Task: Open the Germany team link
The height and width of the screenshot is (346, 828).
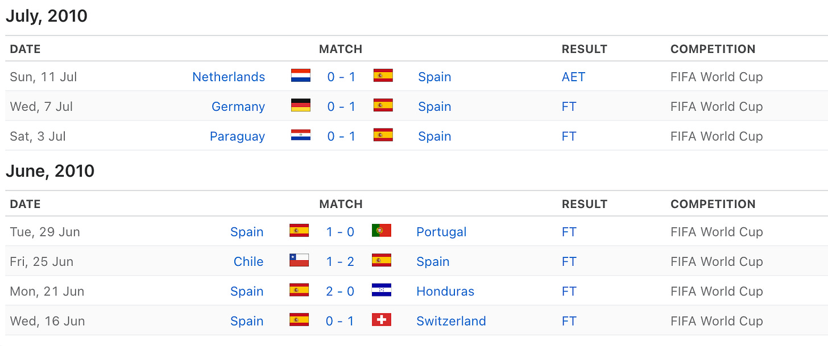Action: point(238,106)
